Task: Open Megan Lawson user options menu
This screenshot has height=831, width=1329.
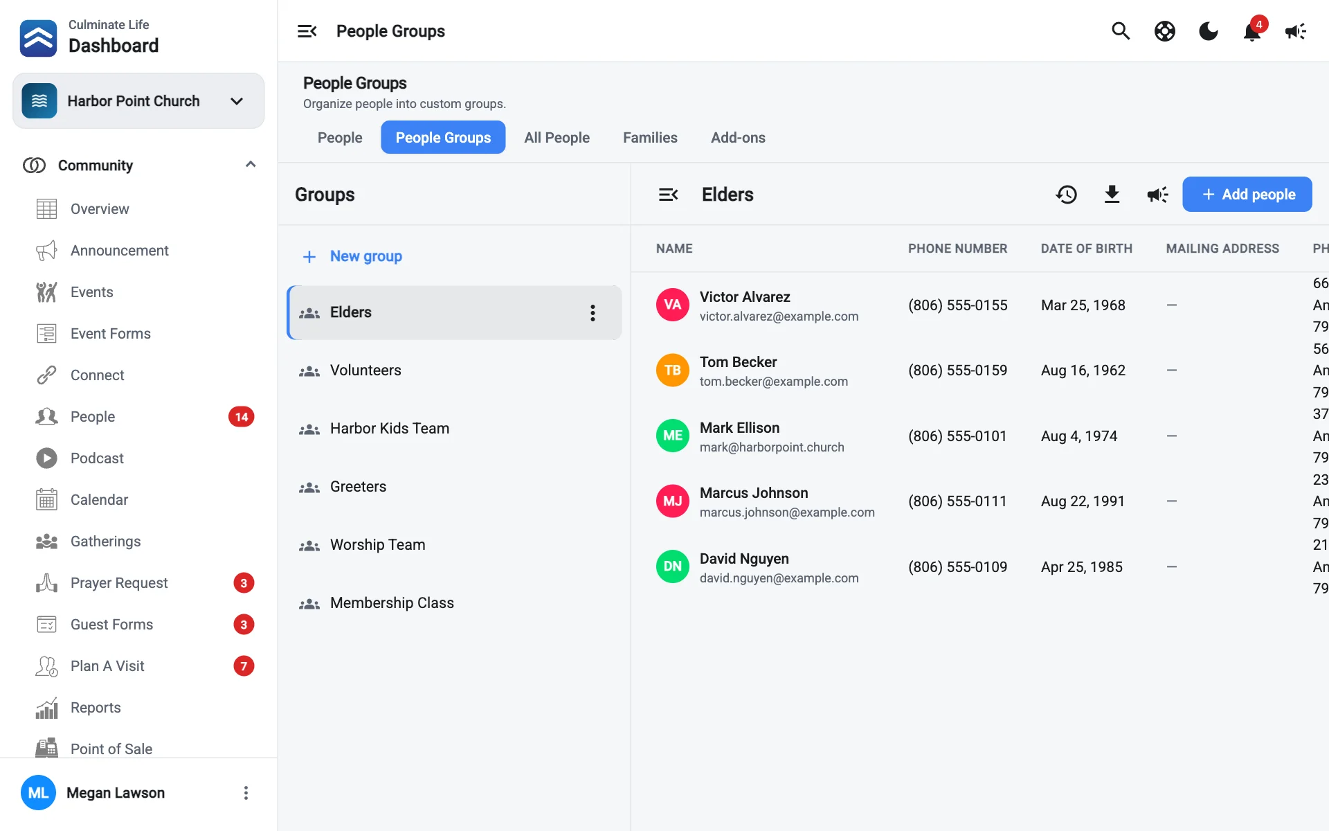Action: pos(246,793)
